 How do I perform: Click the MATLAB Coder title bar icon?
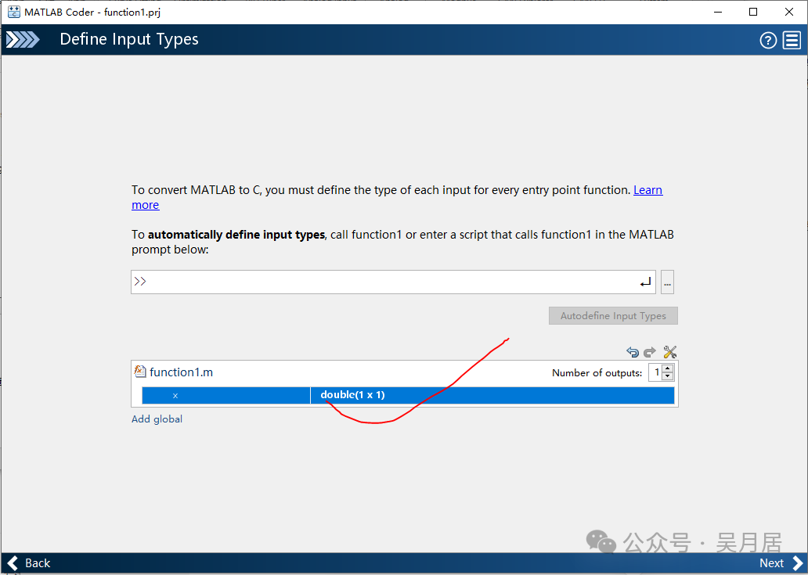14,12
